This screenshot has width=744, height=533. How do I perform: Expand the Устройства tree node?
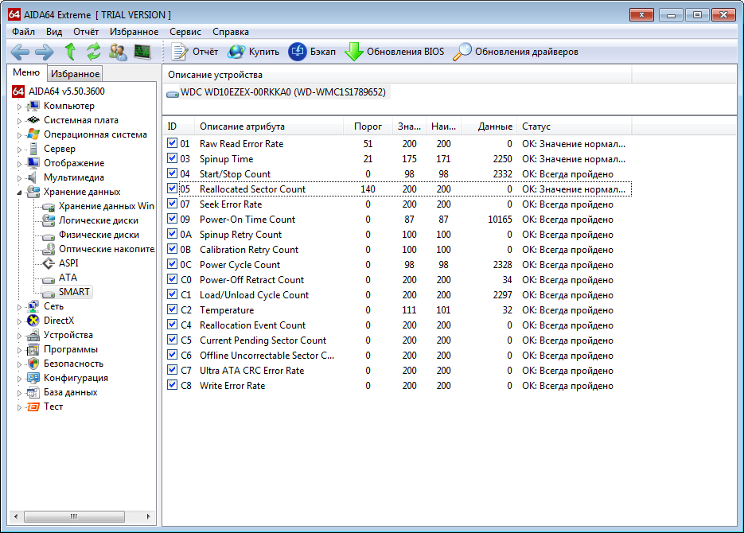point(19,336)
